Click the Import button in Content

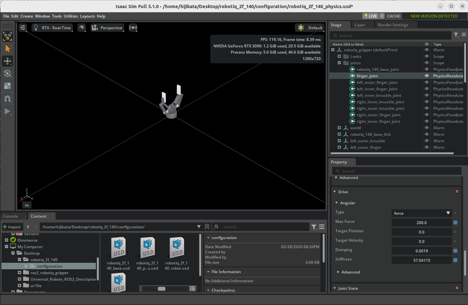pyautogui.click(x=12, y=227)
